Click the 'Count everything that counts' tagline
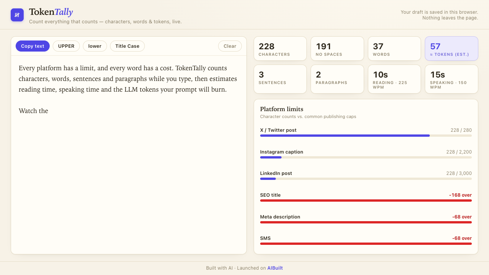489x275 pixels. 105,22
